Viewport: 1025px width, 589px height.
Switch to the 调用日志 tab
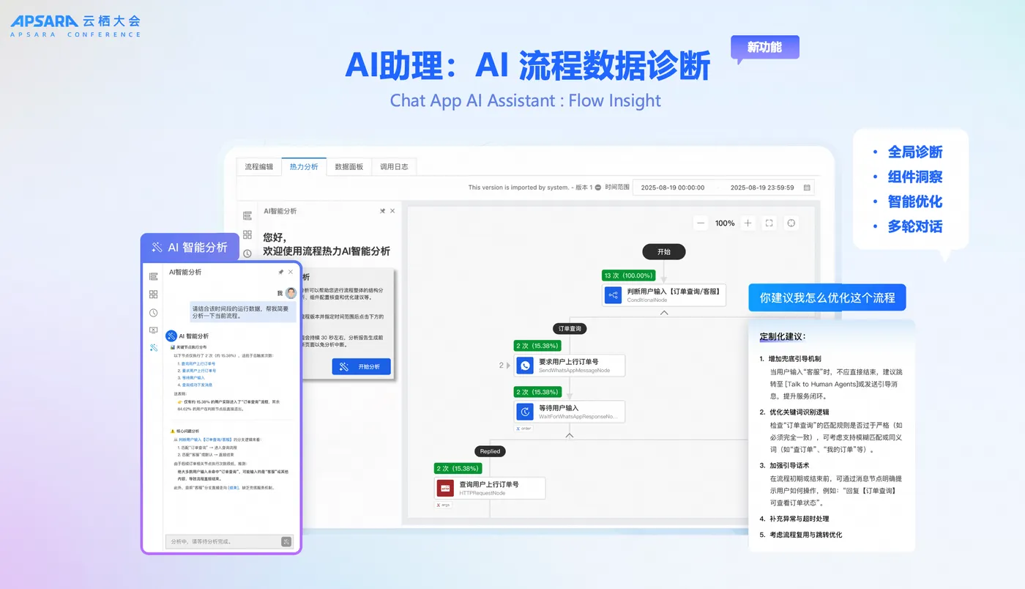(394, 167)
